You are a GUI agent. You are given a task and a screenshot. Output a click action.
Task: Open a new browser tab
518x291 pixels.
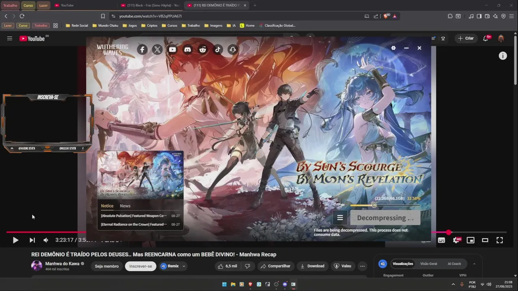[x=255, y=5]
